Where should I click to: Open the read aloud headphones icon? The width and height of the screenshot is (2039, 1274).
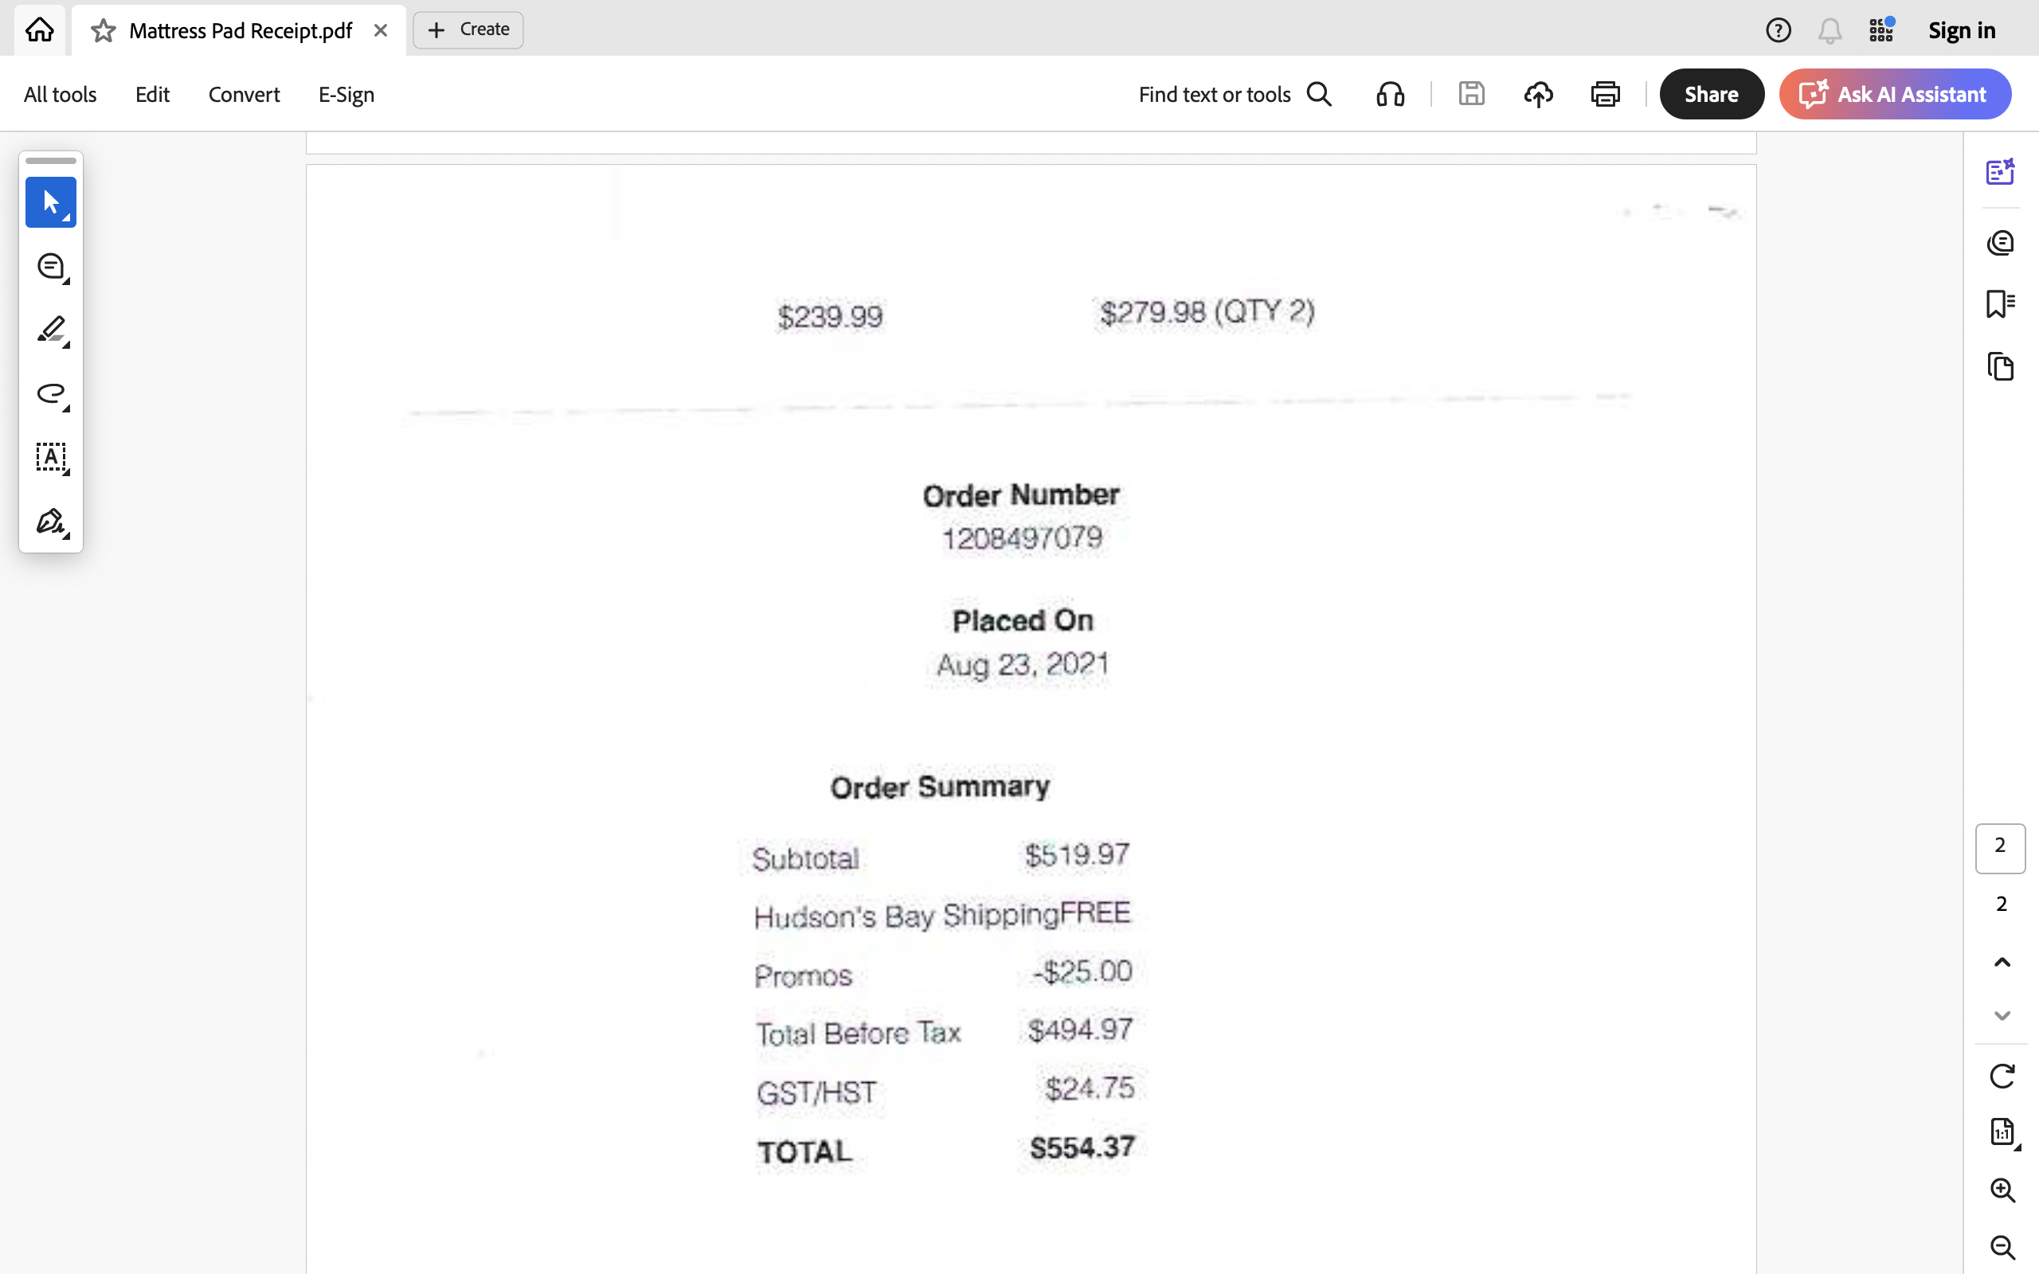[x=1390, y=95]
